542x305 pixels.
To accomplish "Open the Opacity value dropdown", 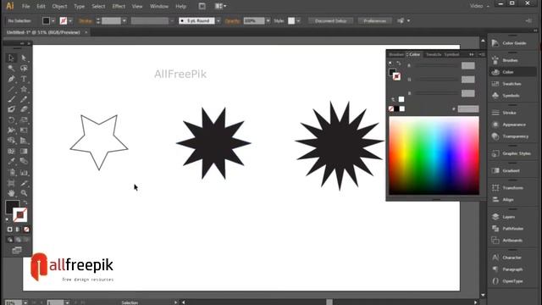I will coord(268,20).
